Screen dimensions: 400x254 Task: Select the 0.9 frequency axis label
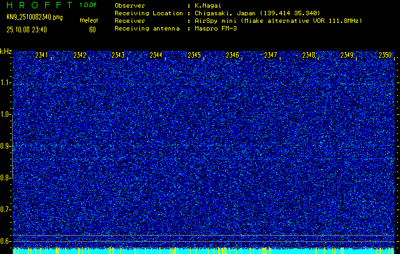click(6, 146)
